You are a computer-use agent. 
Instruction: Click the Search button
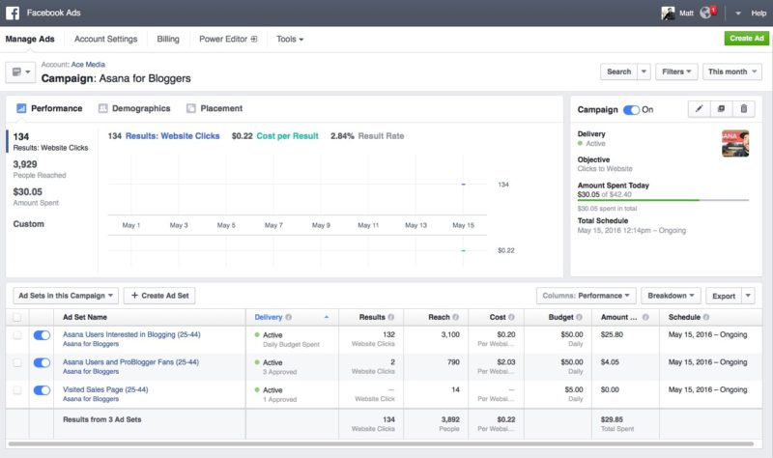pos(618,72)
